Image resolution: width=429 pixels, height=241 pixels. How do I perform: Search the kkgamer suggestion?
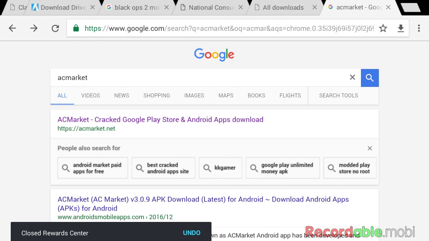[x=221, y=168]
